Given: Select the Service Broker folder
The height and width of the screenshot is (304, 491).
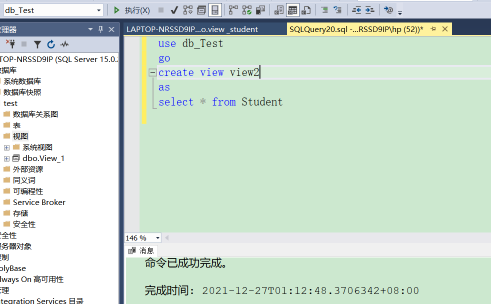Looking at the screenshot, I should tap(39, 202).
